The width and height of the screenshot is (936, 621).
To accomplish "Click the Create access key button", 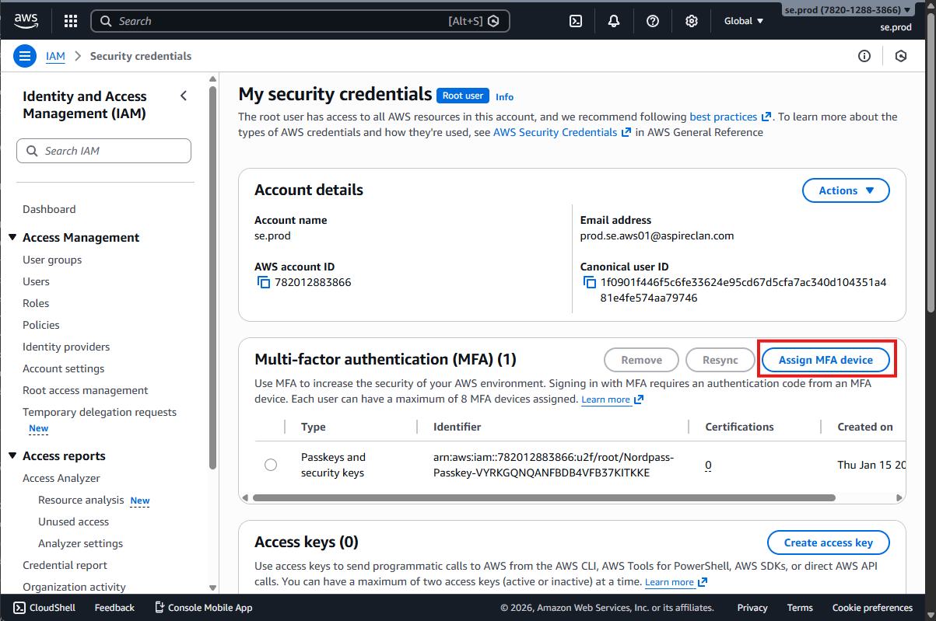I will (x=828, y=543).
